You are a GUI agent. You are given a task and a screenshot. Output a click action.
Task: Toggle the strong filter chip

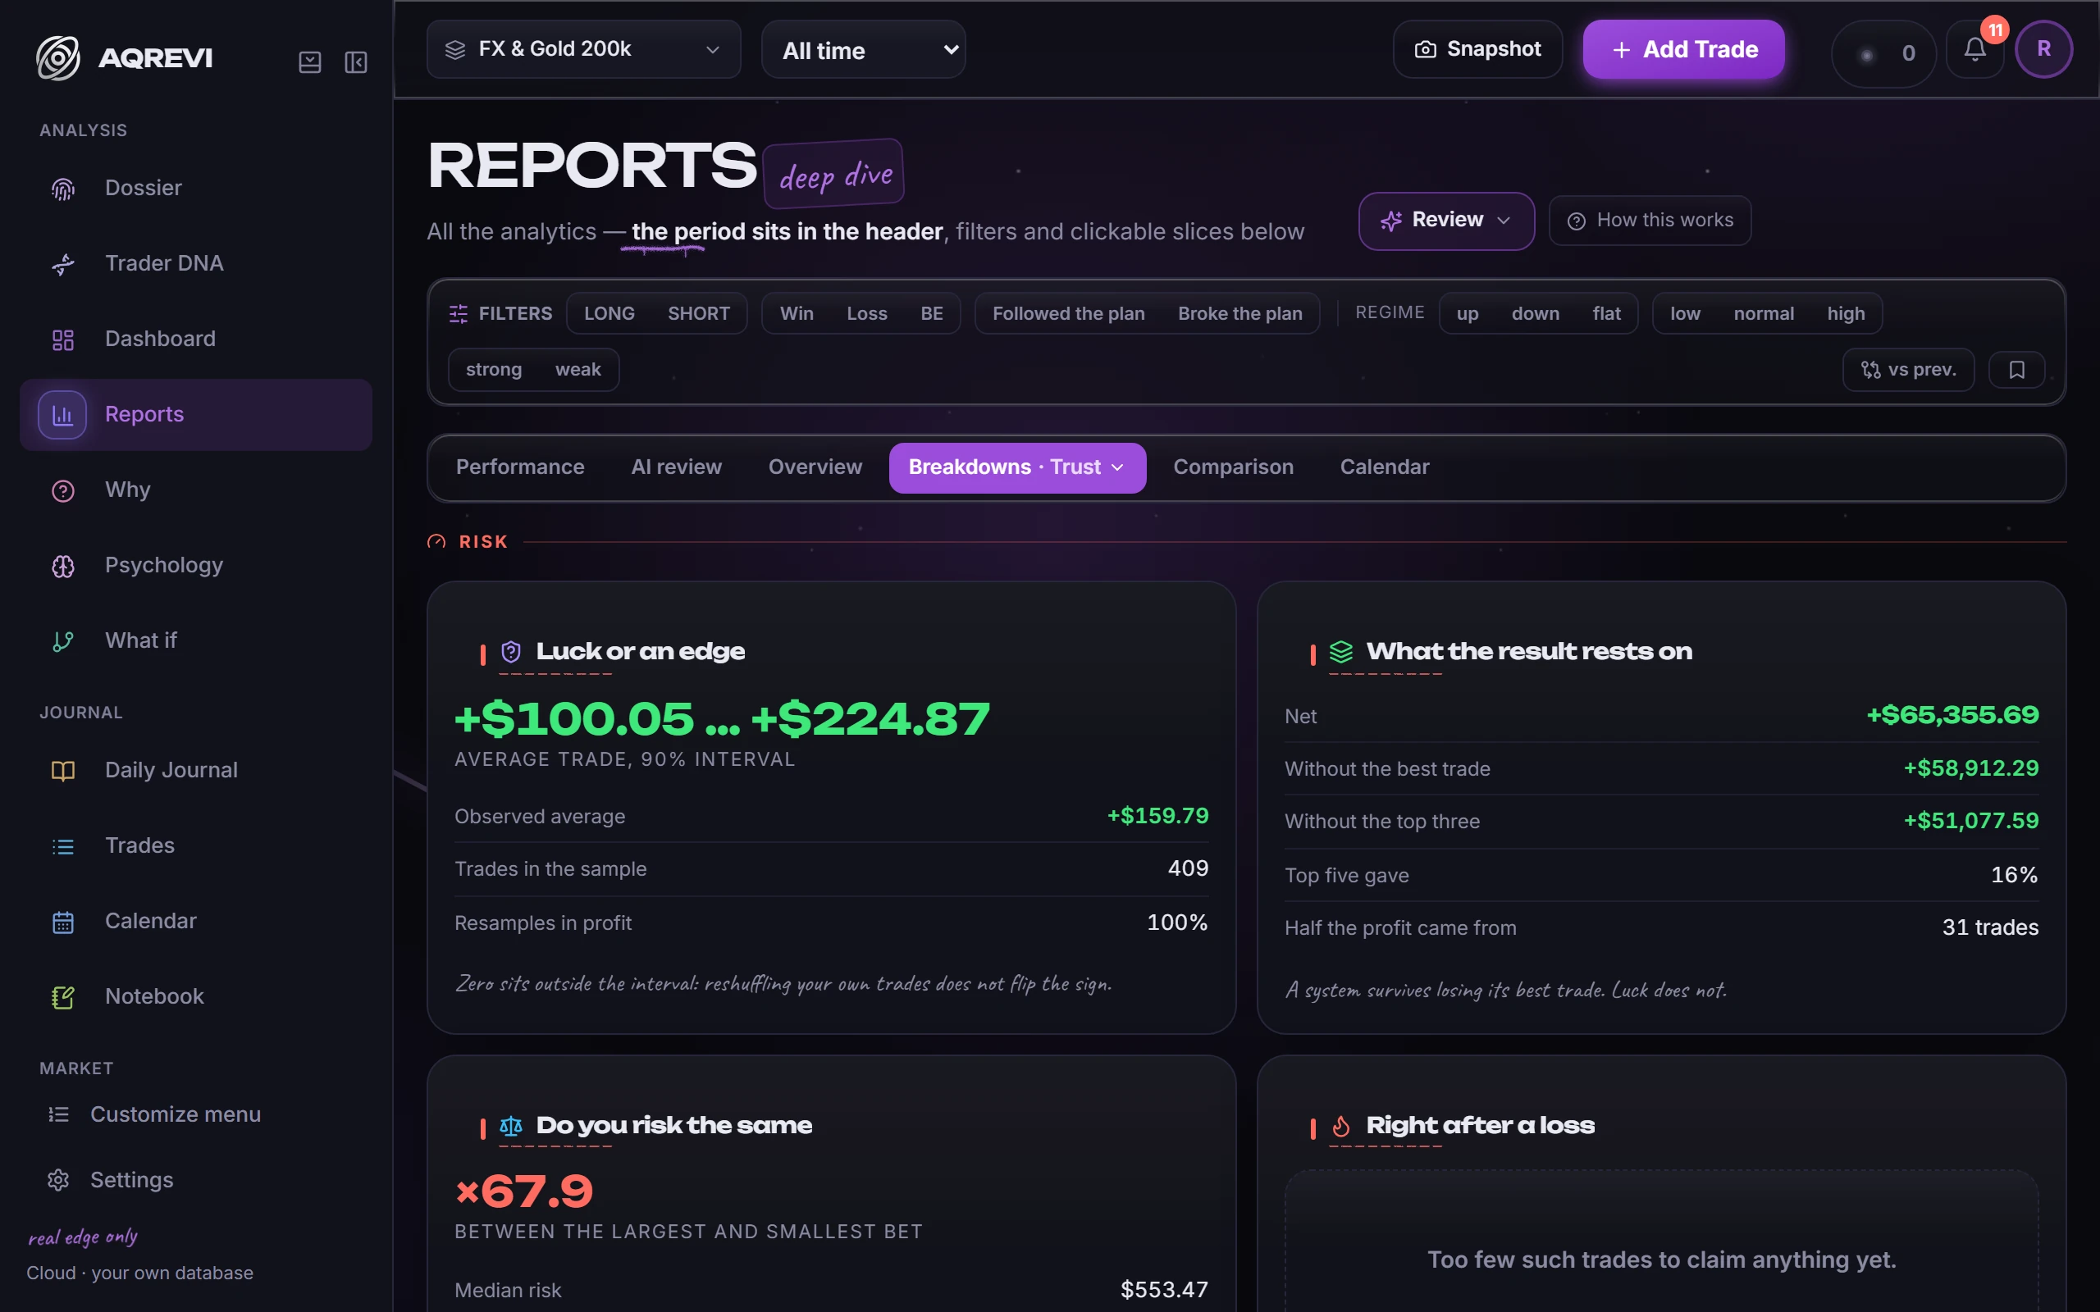pyautogui.click(x=494, y=370)
